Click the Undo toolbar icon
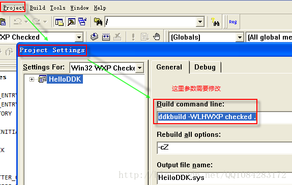This screenshot has width=292, height=185. tap(18, 22)
